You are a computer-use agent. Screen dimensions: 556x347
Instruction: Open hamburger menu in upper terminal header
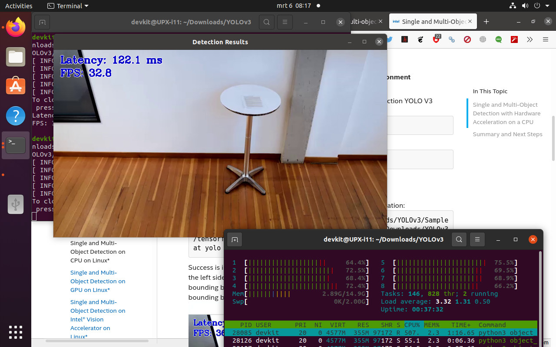coord(285,22)
